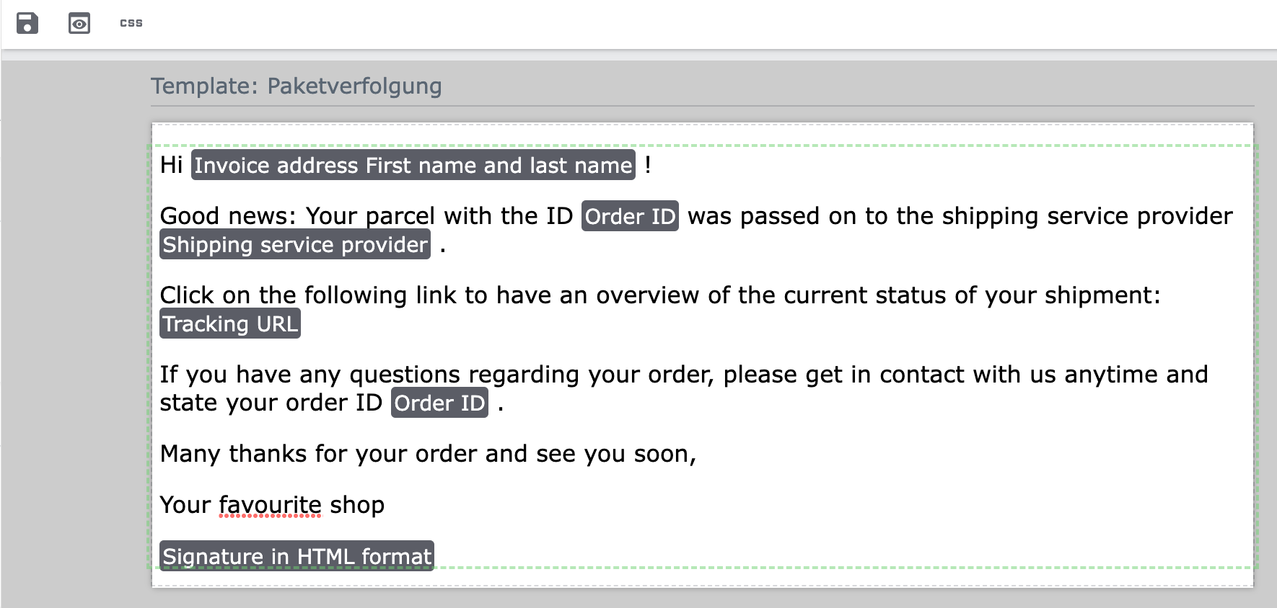The image size is (1277, 608).
Task: Click the Order ID chip after 'state your order ID'
Action: (439, 403)
